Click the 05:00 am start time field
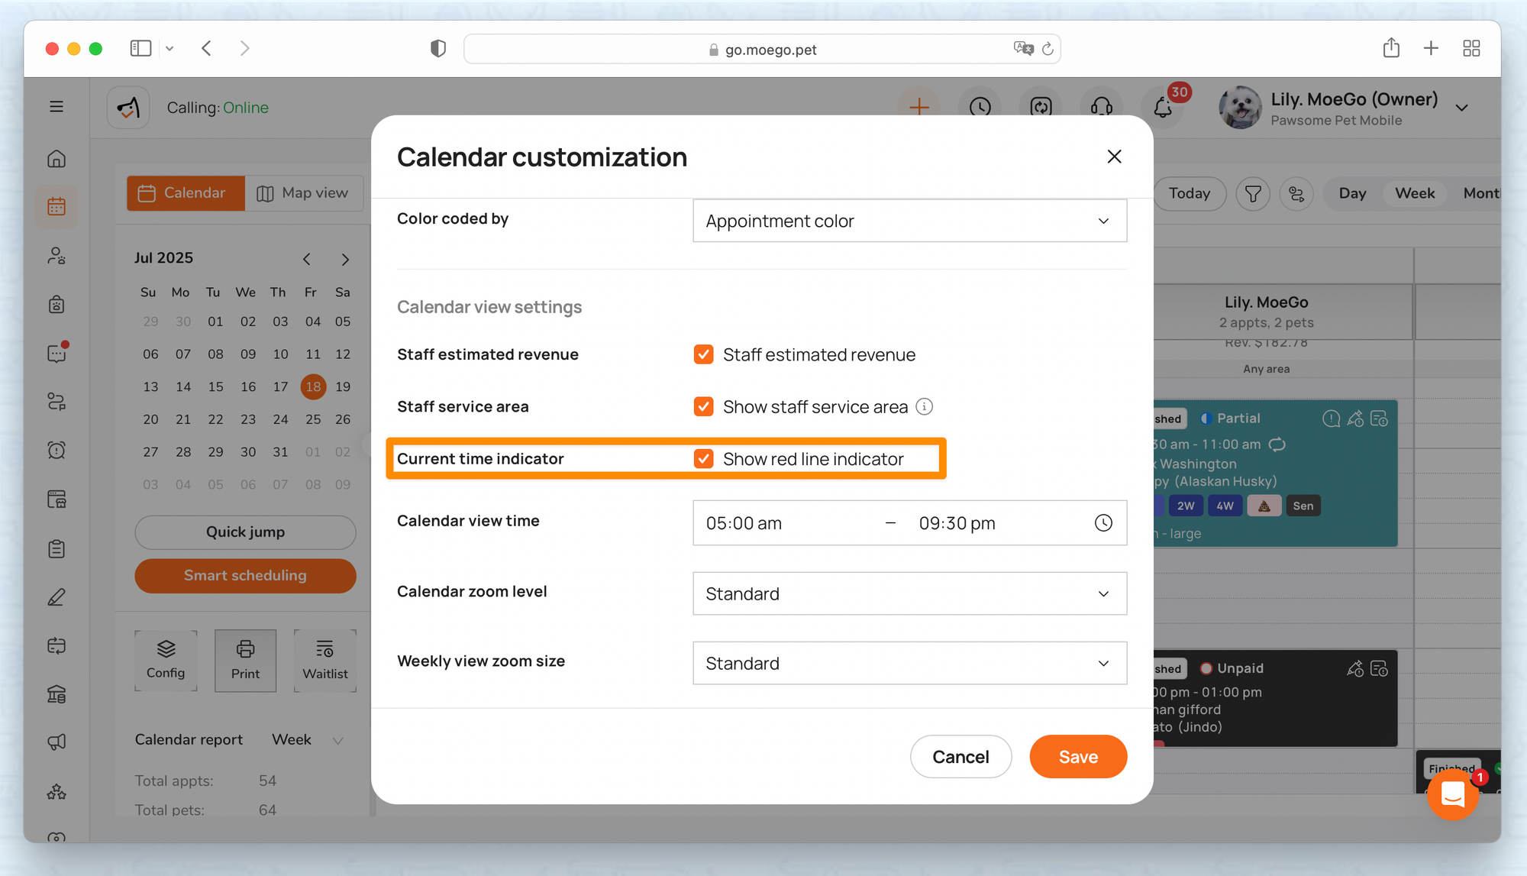 tap(744, 524)
